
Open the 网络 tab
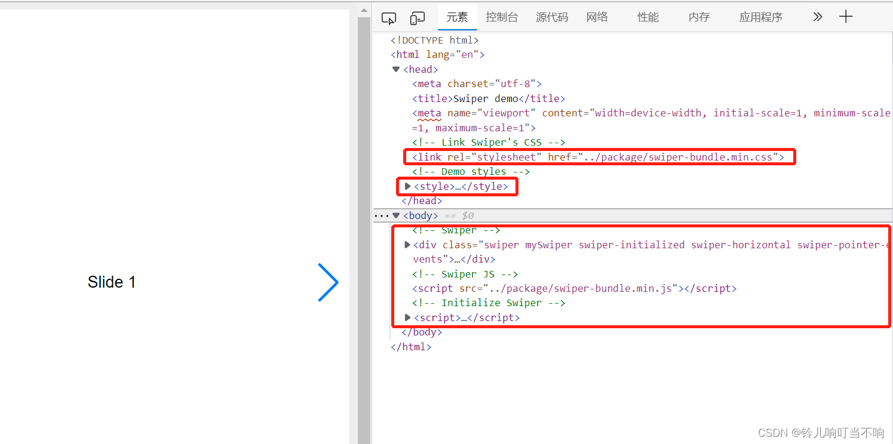[x=597, y=17]
